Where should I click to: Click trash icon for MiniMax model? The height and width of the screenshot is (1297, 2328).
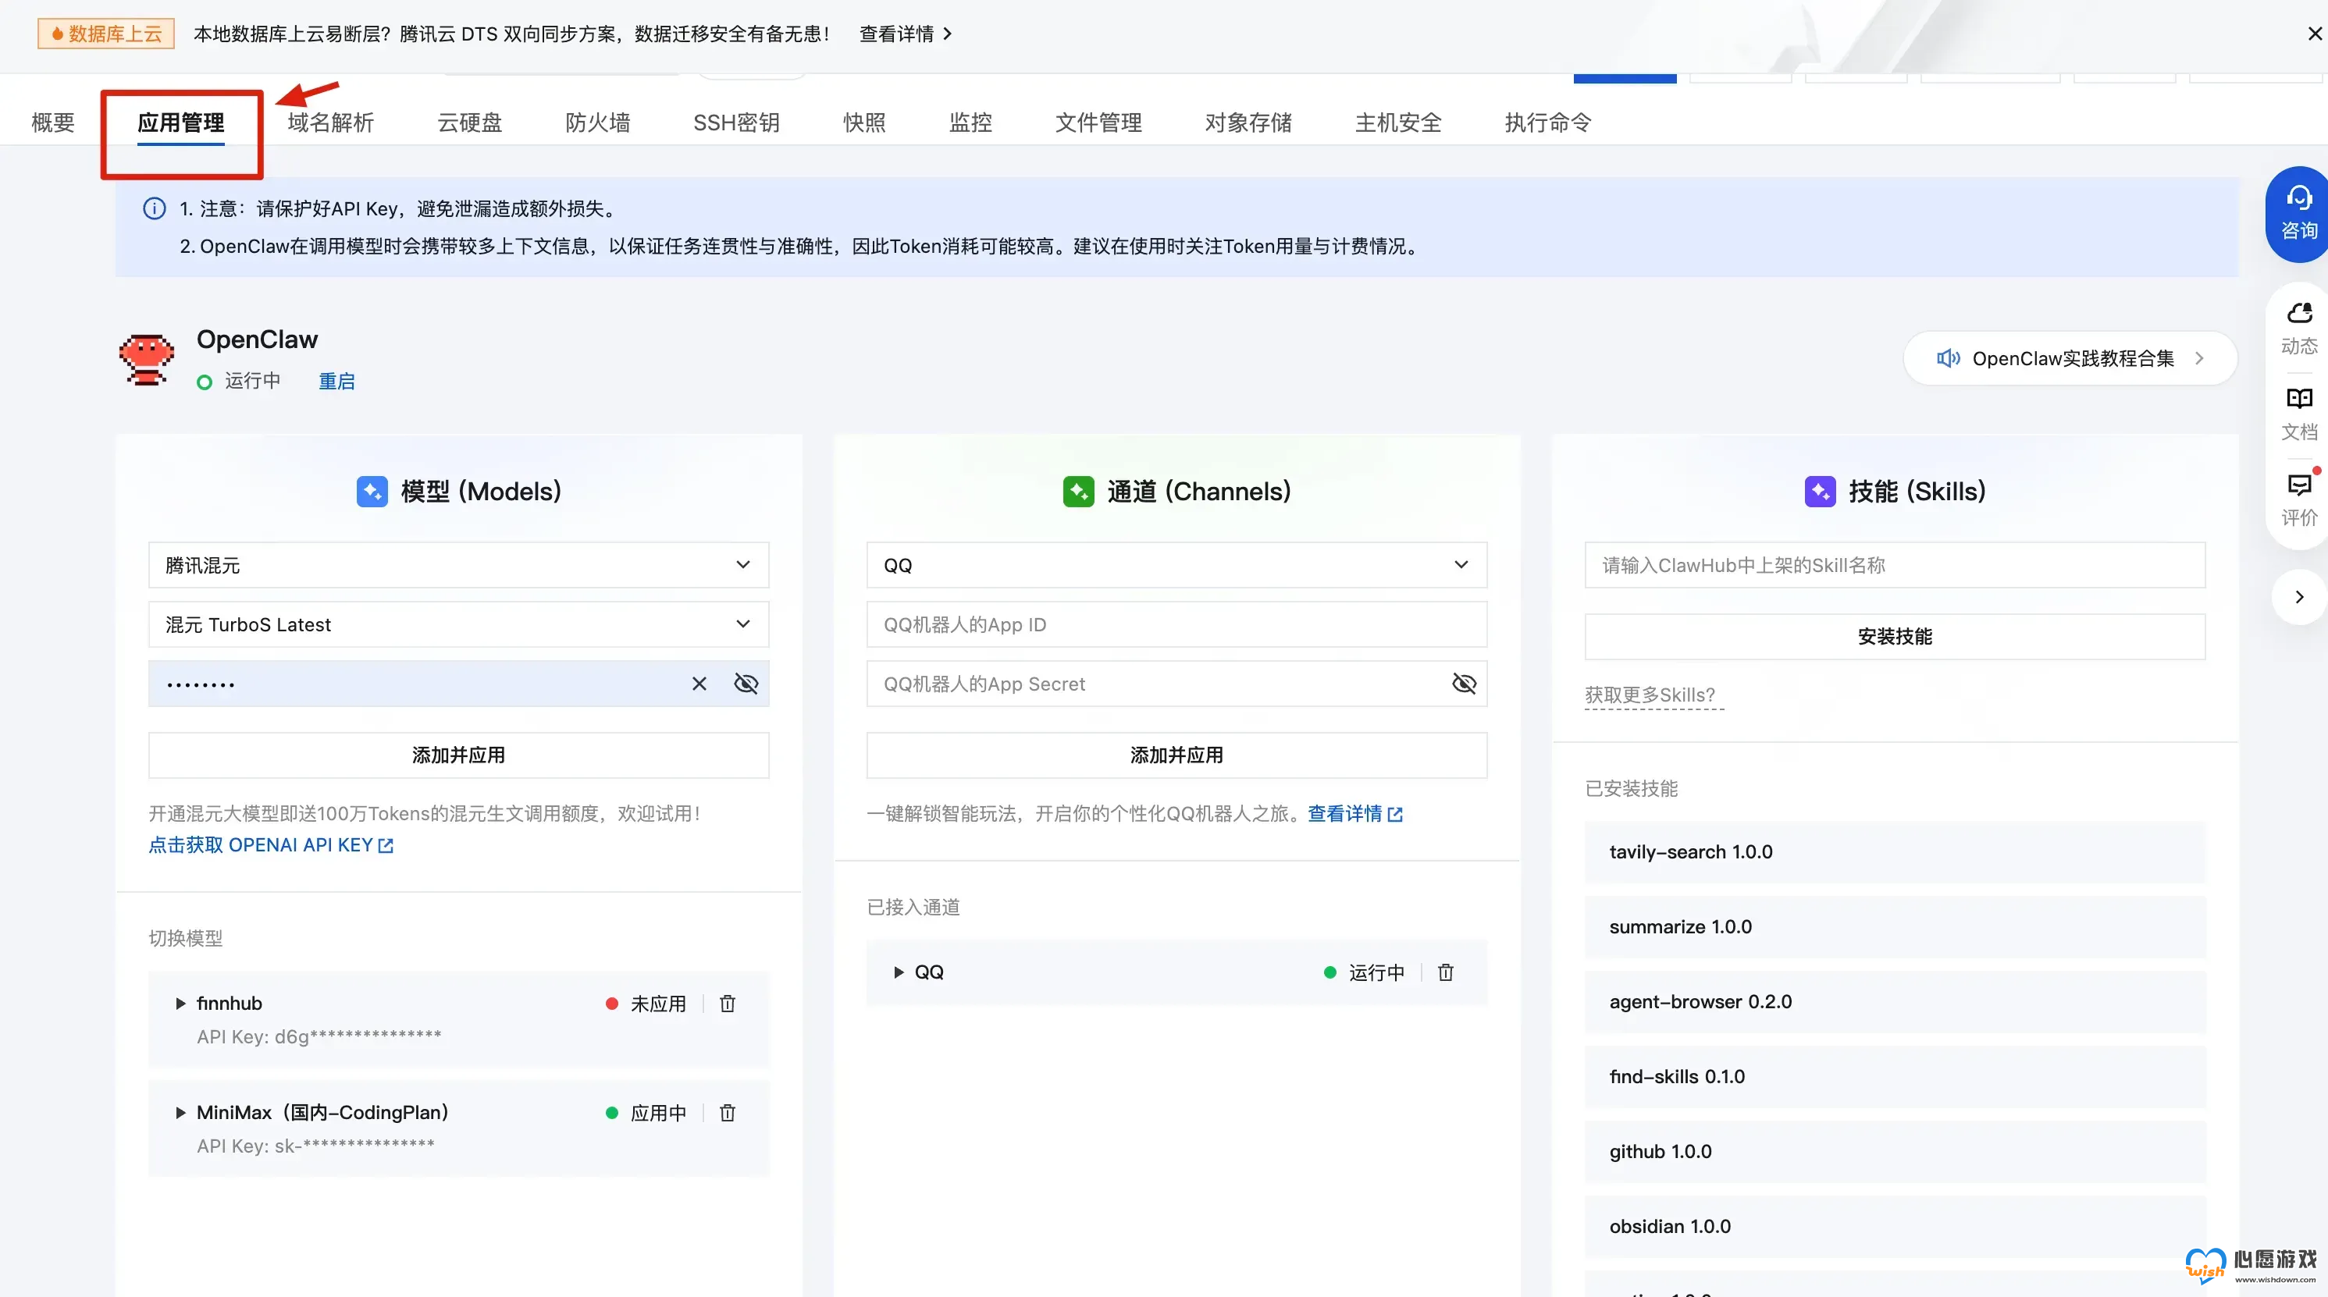pyautogui.click(x=728, y=1113)
